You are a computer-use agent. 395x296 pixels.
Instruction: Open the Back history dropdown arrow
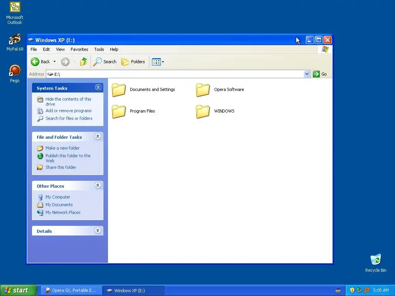(54, 62)
